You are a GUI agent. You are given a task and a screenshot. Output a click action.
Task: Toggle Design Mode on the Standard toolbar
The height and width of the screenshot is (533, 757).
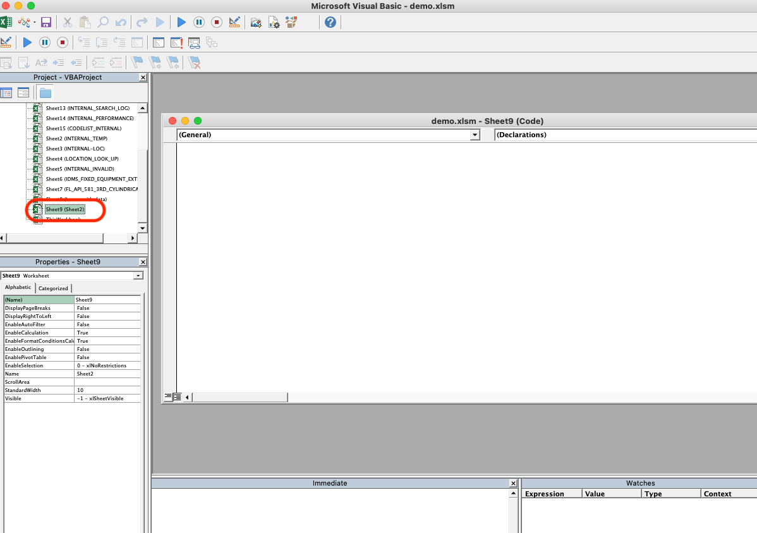pos(234,22)
